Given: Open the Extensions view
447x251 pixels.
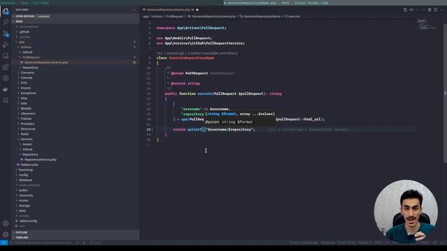Looking at the screenshot, I should click(x=6, y=67).
